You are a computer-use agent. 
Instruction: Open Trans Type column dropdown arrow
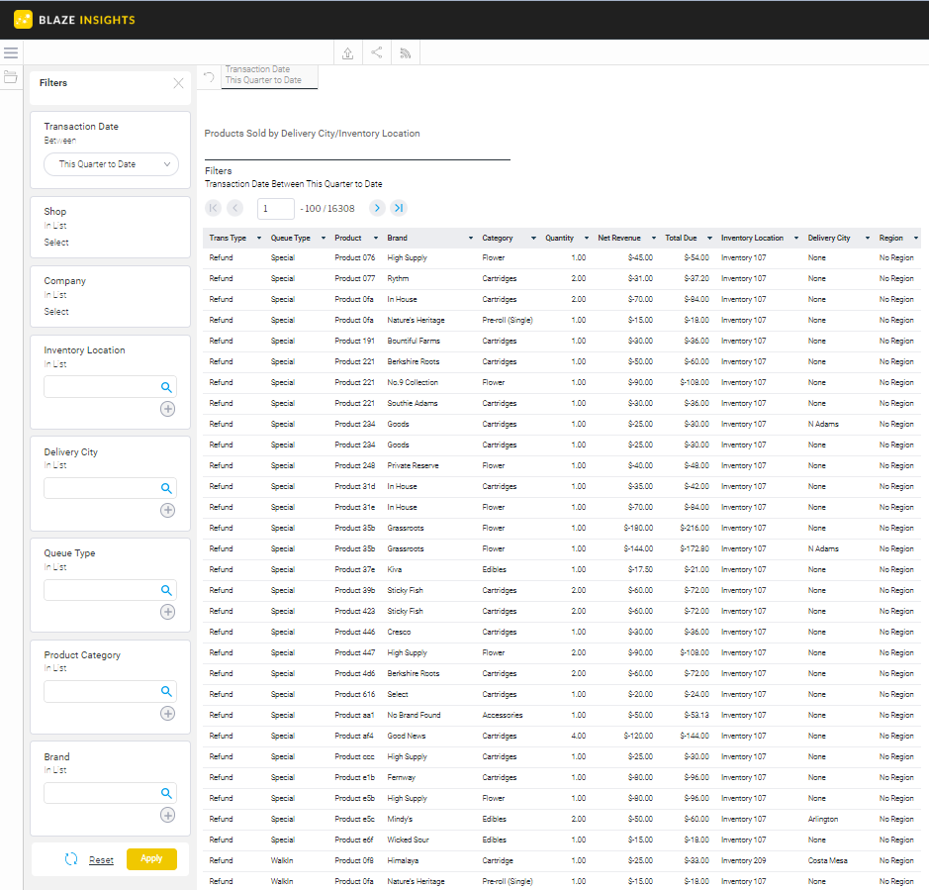click(259, 238)
